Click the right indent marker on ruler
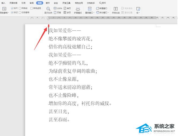The width and height of the screenshot is (179, 136). click(156, 18)
